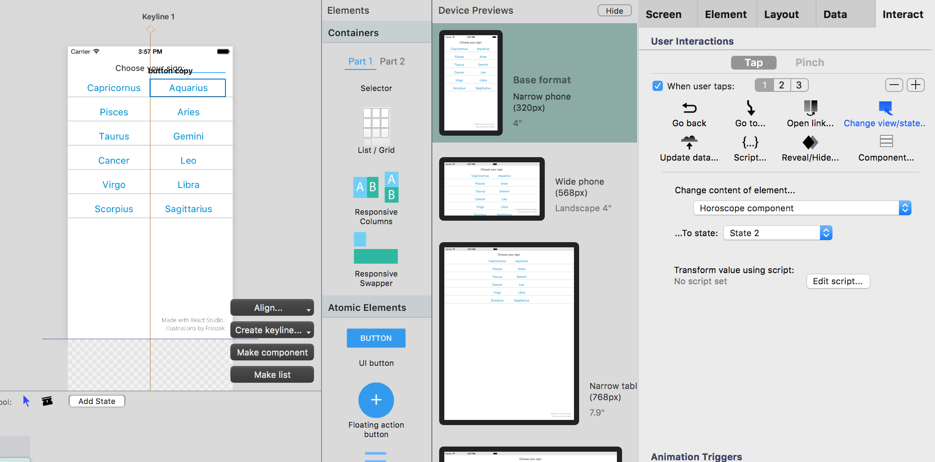Select the Script curly braces icon

coord(750,142)
